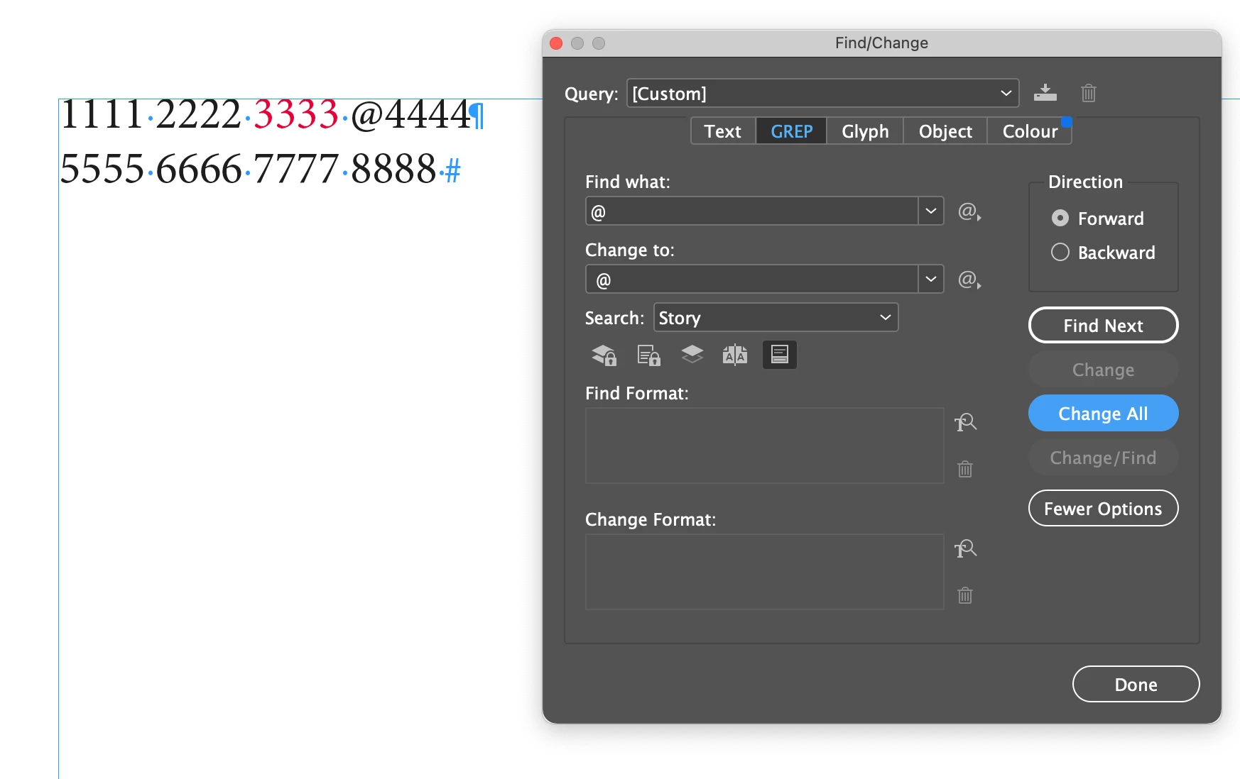1240x779 pixels.
Task: Click the Find Next button
Action: [x=1103, y=326]
